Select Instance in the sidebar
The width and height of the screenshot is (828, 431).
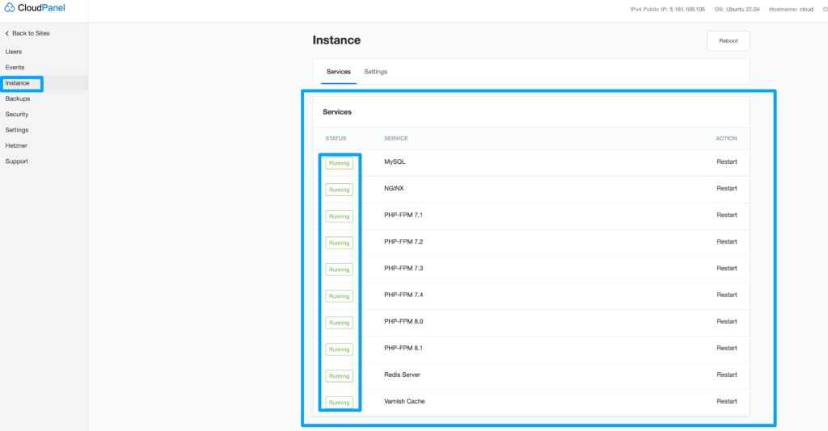18,83
